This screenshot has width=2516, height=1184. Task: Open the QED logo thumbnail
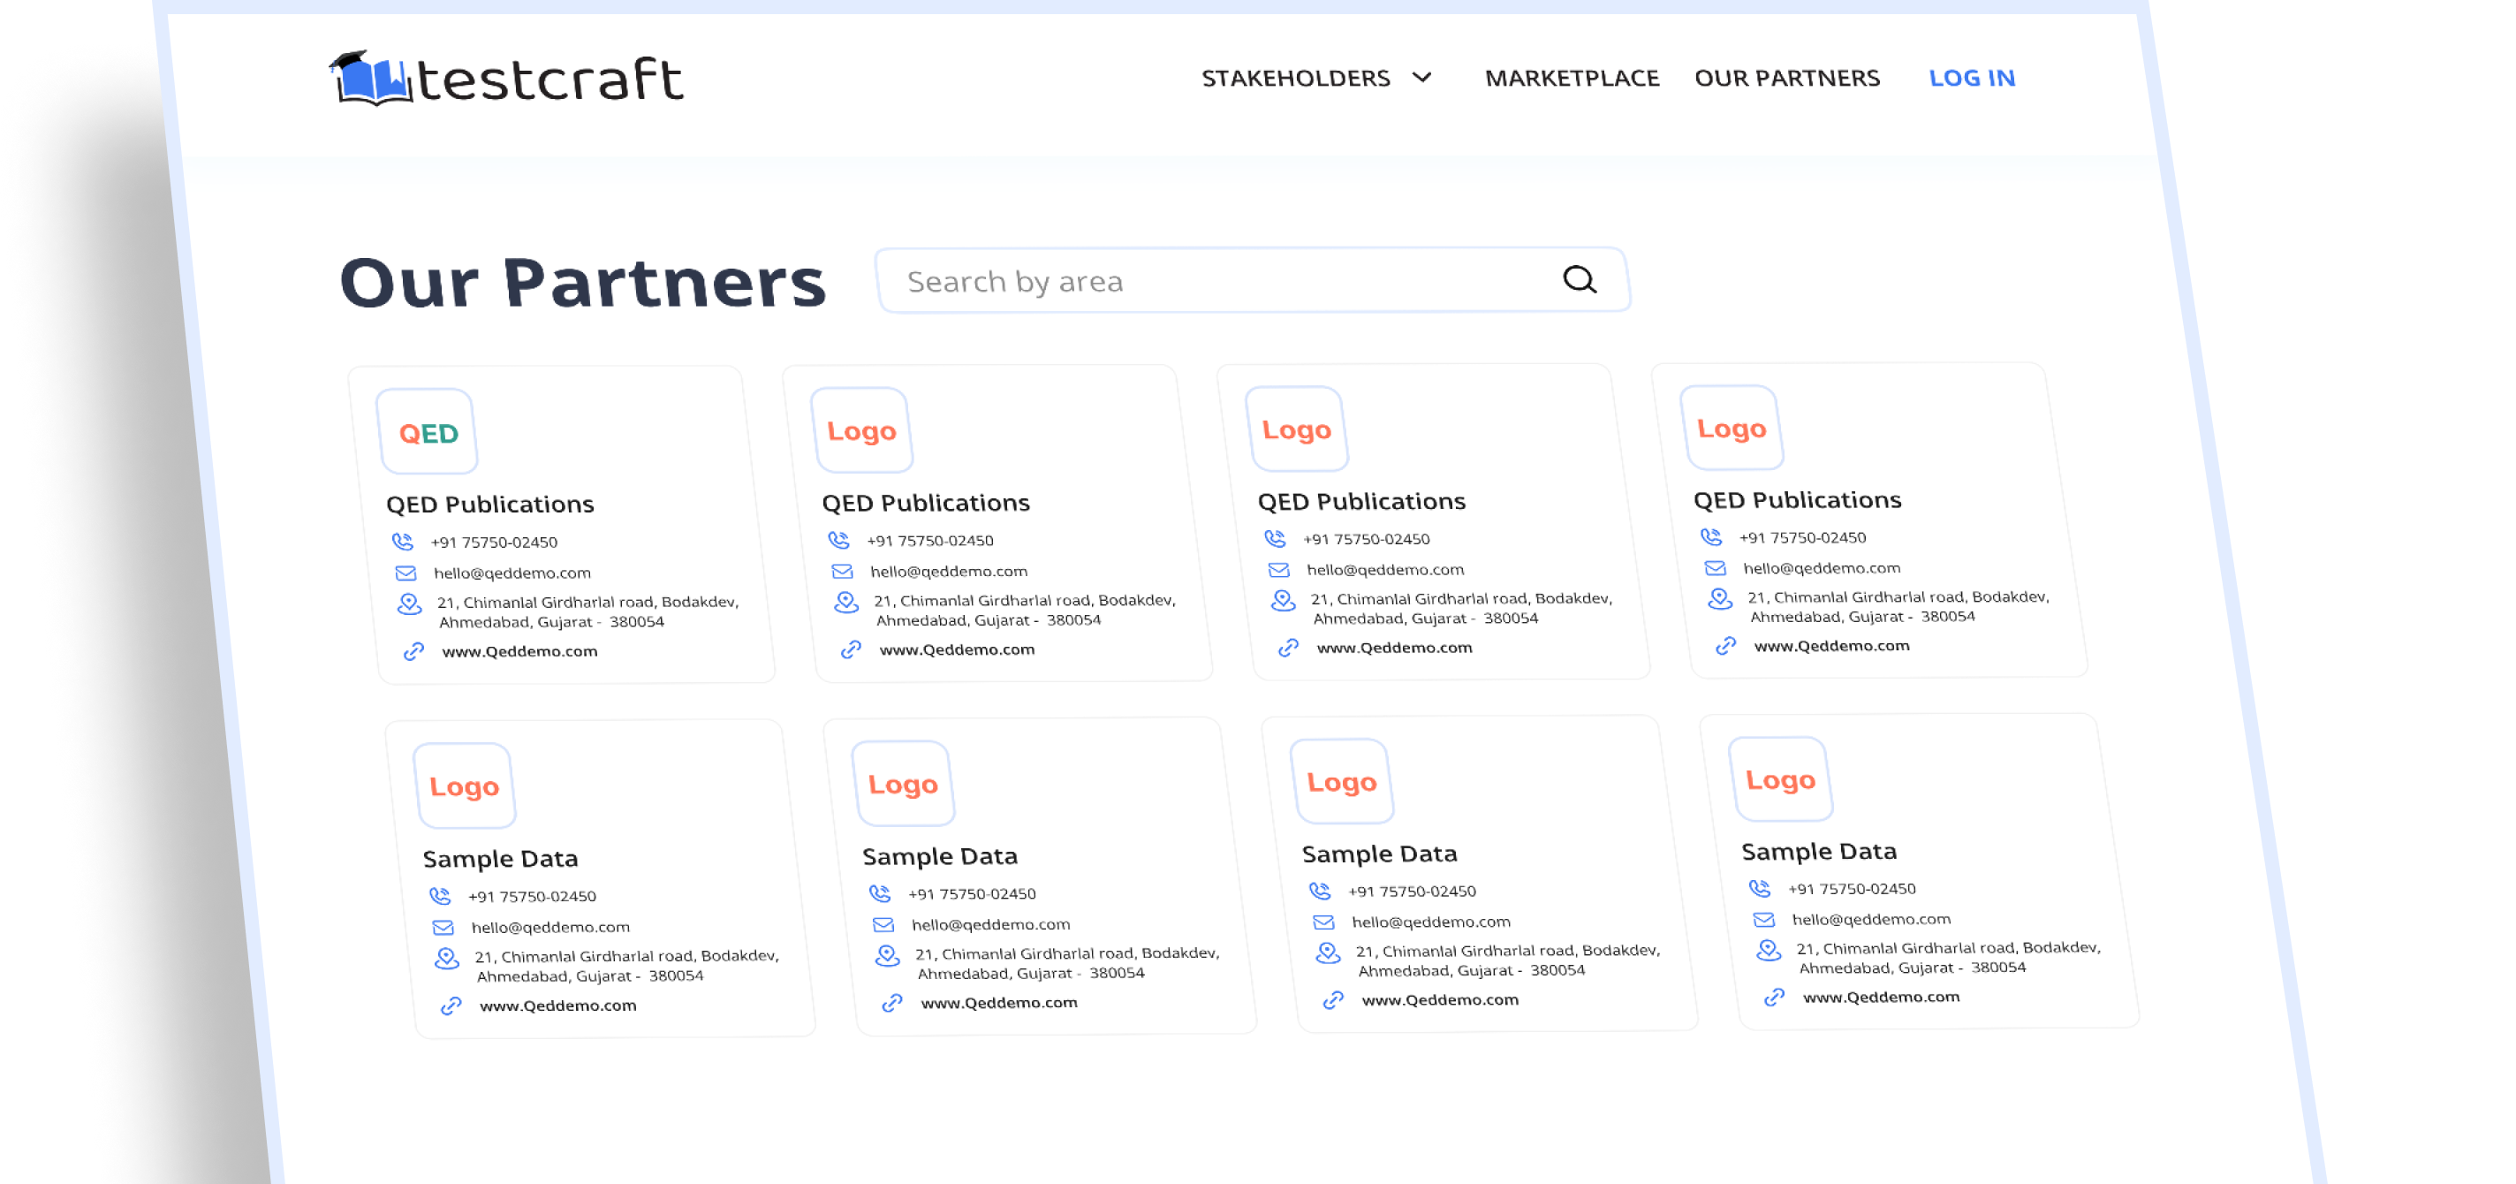click(428, 432)
